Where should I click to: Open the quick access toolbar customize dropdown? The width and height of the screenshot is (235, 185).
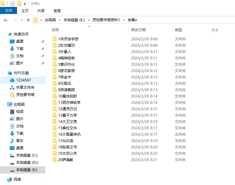click(x=25, y=4)
